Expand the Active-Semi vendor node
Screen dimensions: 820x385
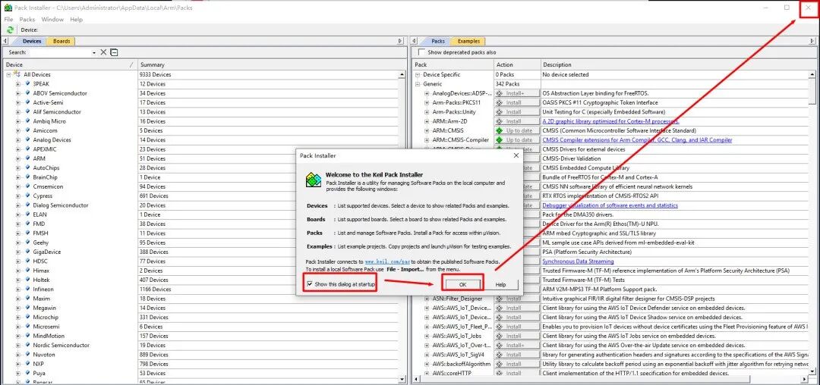click(x=18, y=103)
